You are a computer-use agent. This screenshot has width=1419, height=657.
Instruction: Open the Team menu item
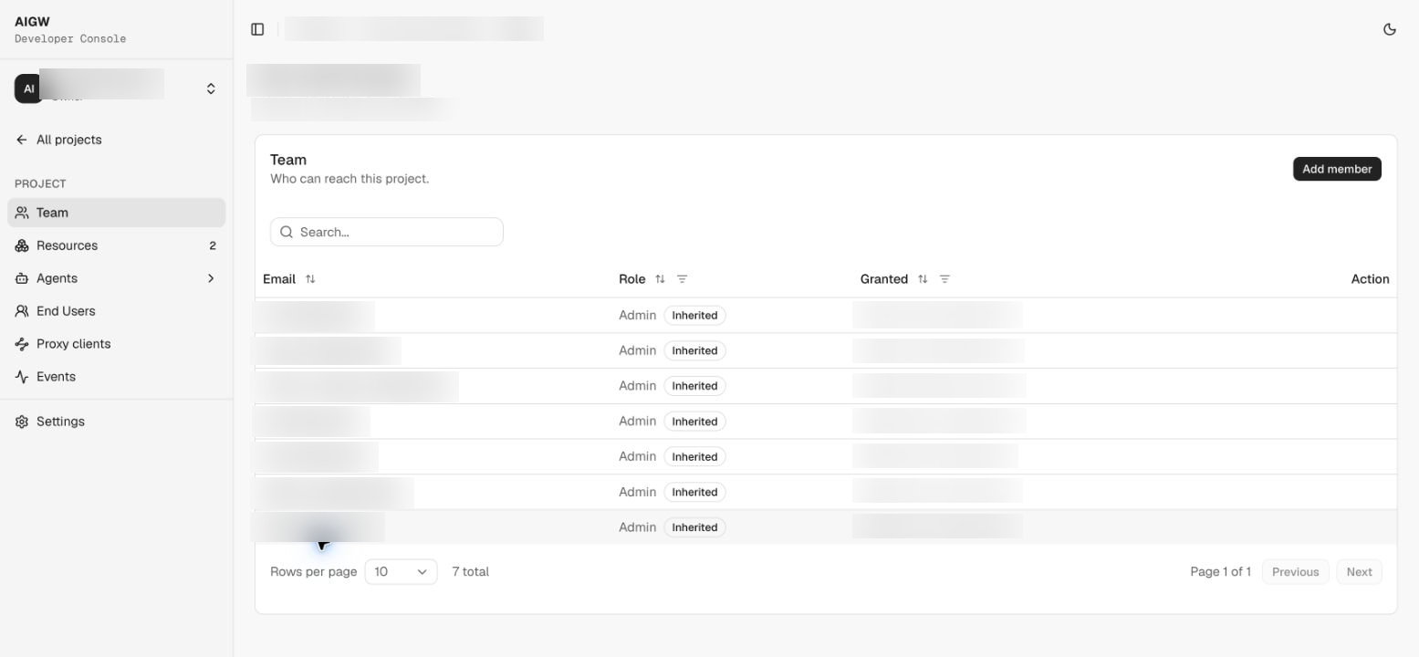[x=116, y=213]
